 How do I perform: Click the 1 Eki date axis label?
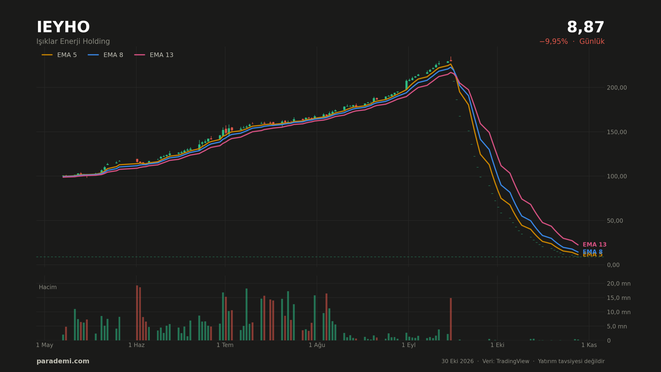497,345
